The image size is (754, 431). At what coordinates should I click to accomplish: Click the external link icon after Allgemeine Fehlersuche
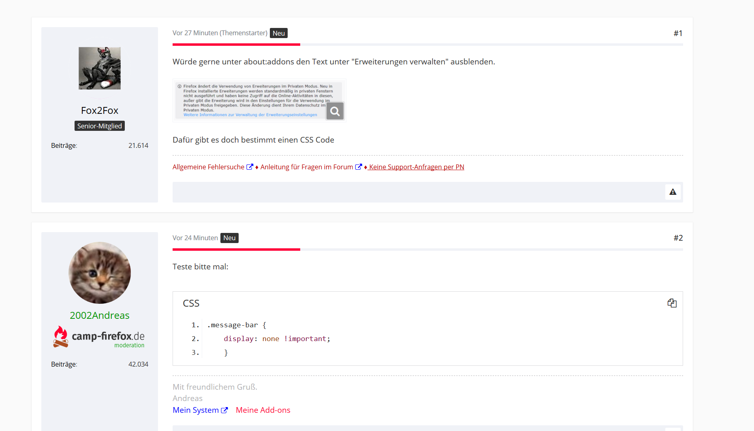(x=250, y=167)
